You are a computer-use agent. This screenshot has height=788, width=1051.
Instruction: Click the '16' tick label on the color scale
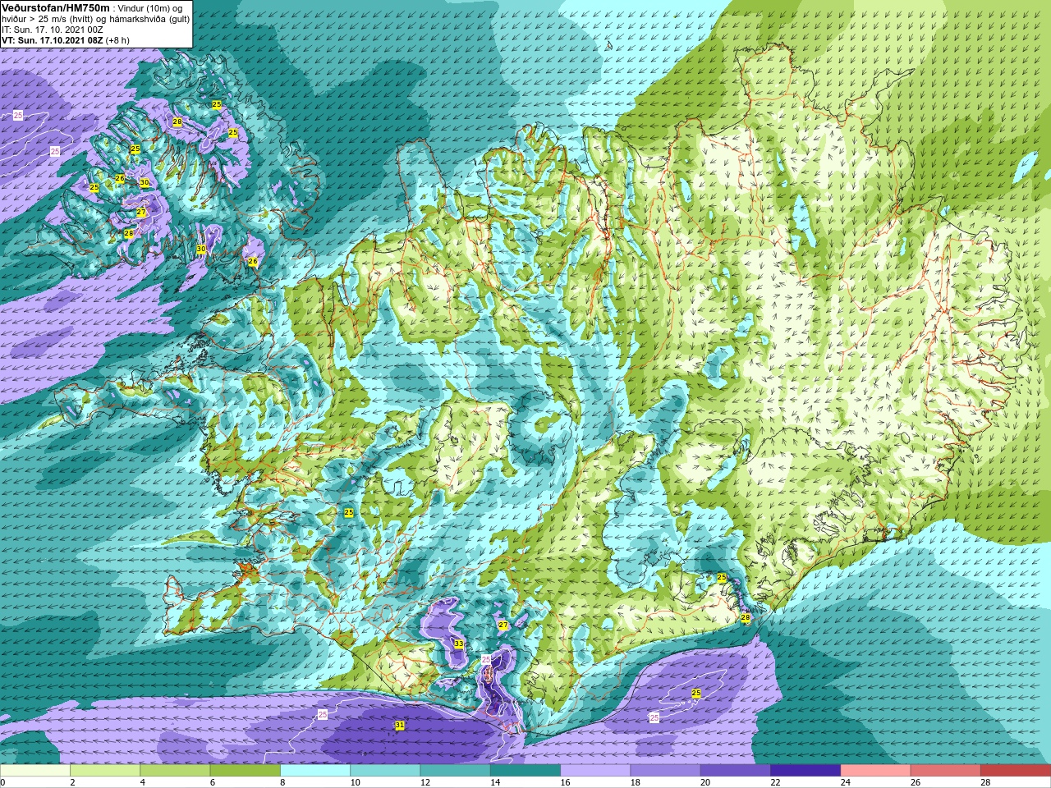565,782
